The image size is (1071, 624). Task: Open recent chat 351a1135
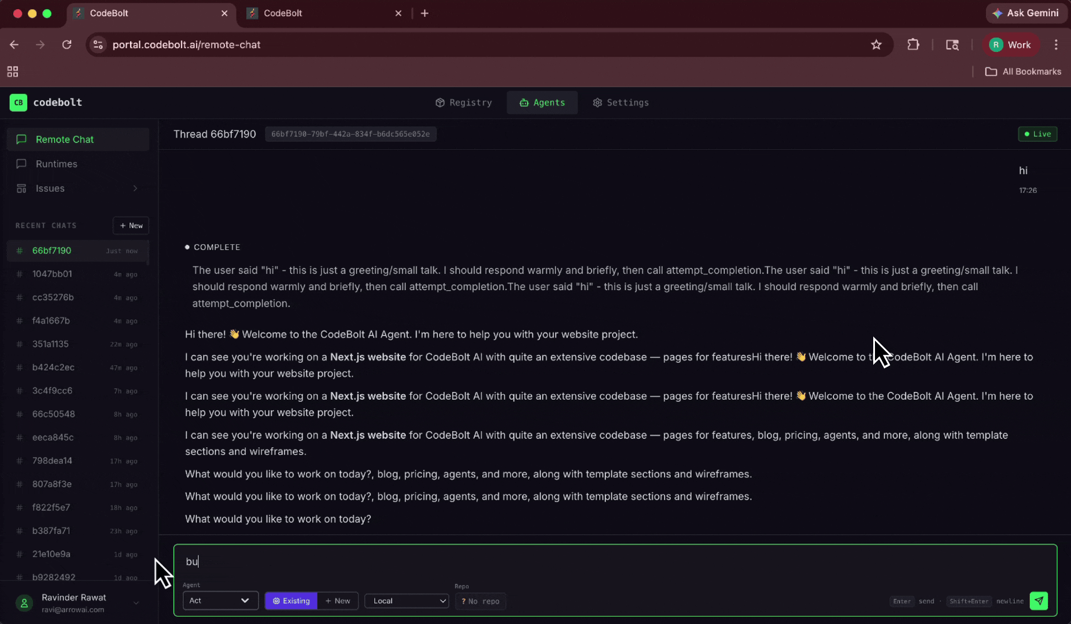click(x=78, y=344)
